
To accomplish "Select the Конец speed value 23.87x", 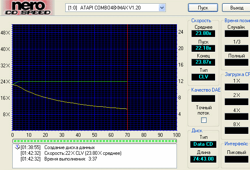I will coord(204,62).
